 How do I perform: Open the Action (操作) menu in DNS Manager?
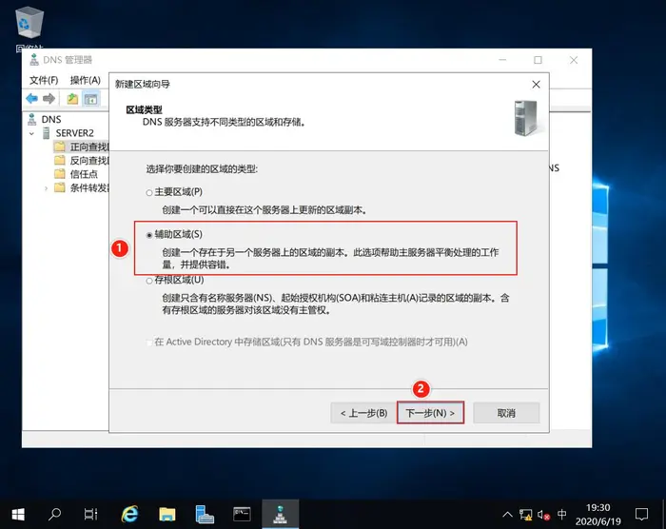pos(85,80)
